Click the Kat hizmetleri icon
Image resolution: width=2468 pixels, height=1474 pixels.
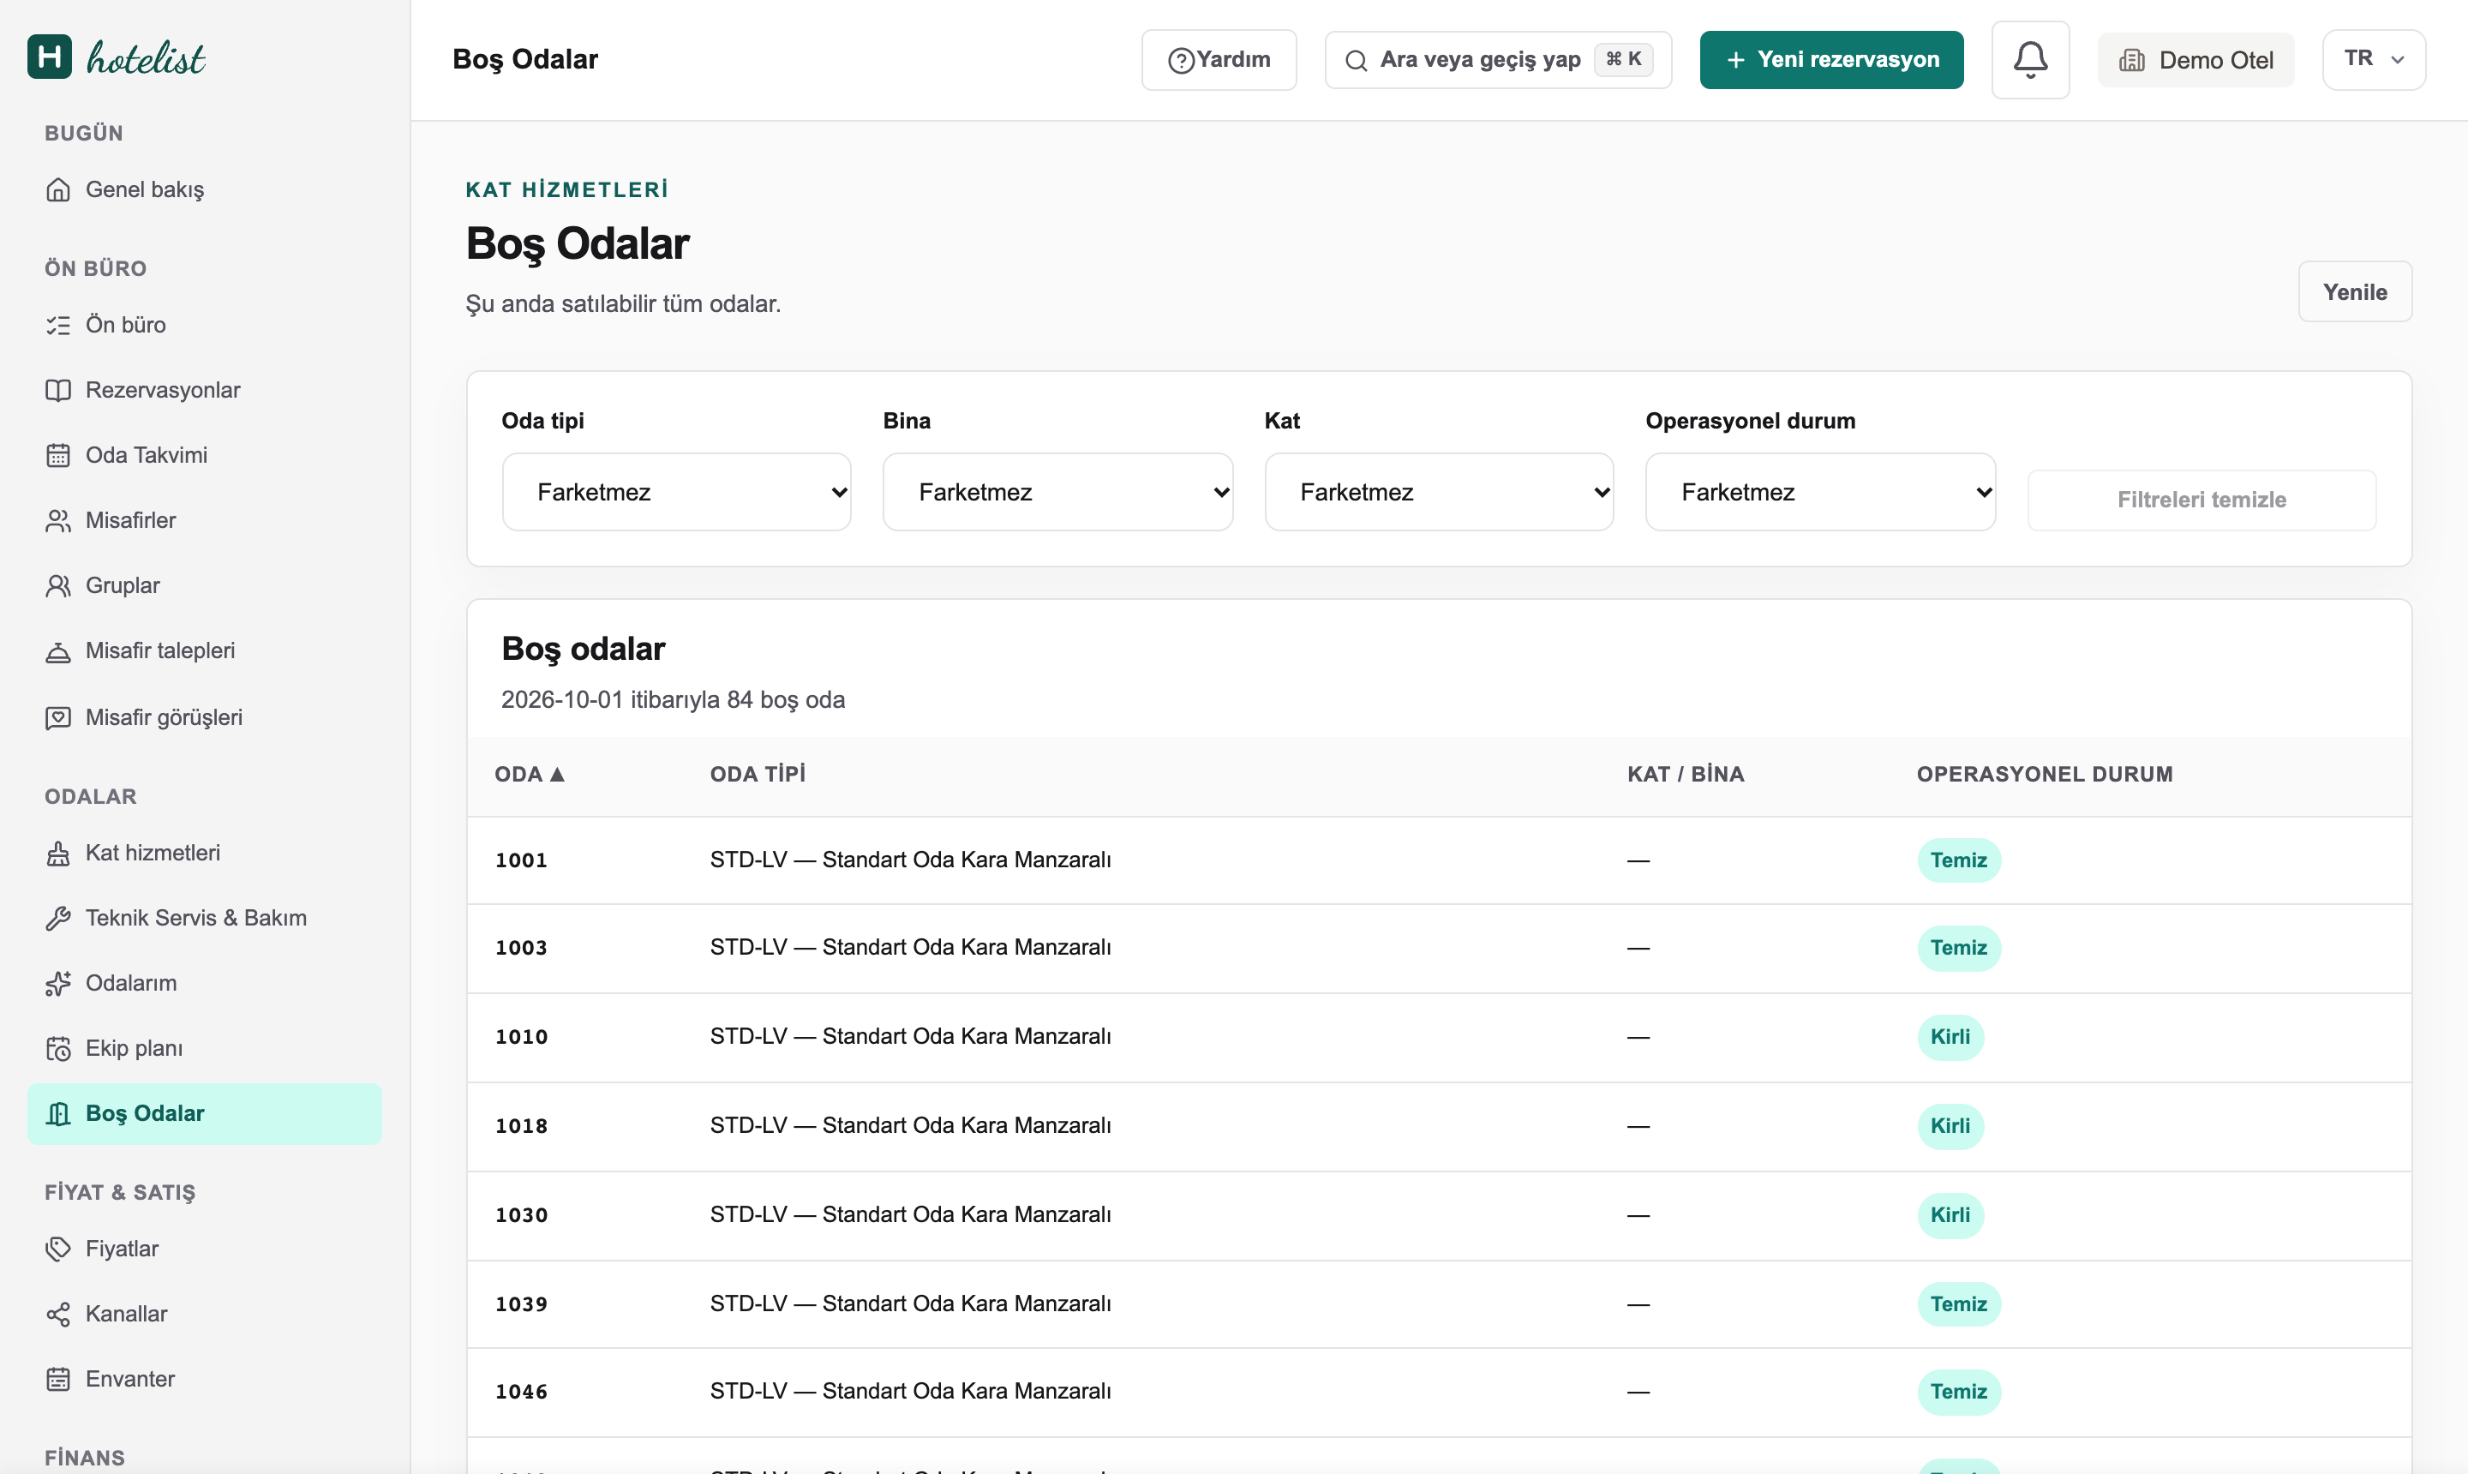click(x=58, y=854)
